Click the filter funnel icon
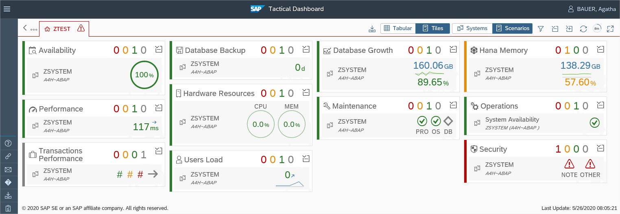Screen dimensions: 620x214 [541, 28]
